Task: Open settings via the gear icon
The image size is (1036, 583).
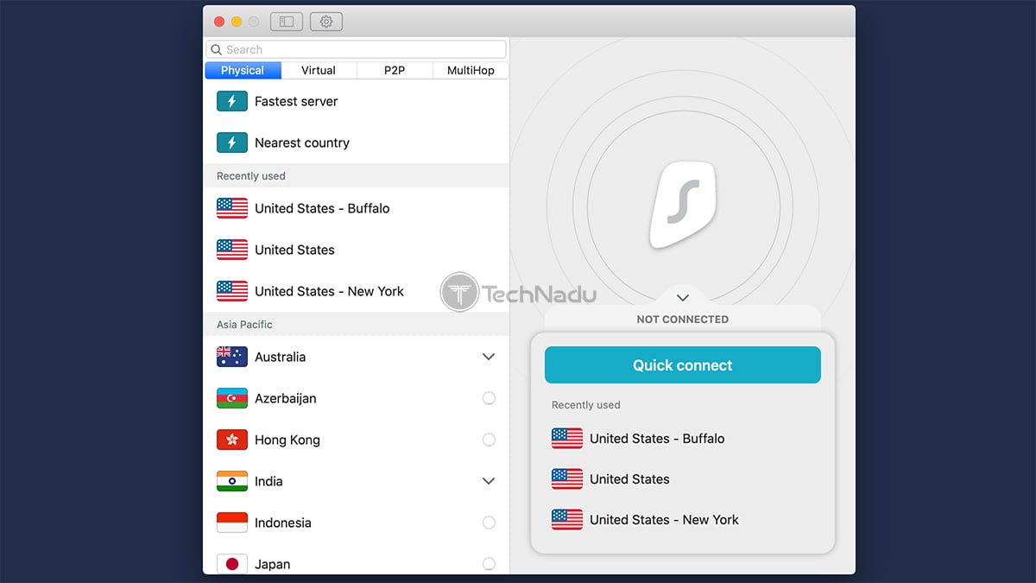Action: [326, 22]
